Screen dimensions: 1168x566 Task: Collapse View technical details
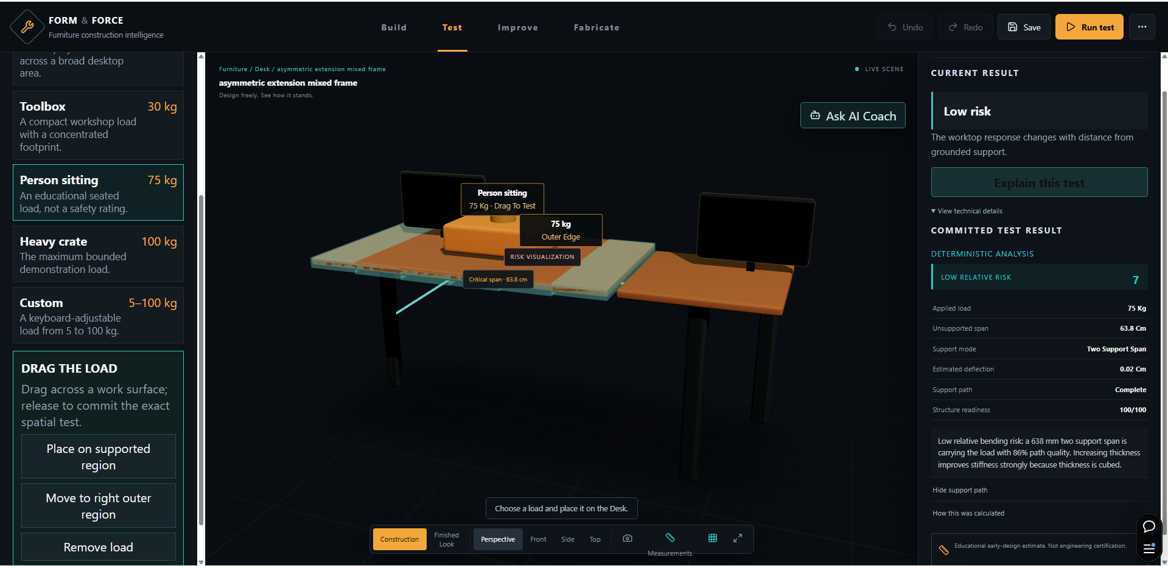[967, 211]
